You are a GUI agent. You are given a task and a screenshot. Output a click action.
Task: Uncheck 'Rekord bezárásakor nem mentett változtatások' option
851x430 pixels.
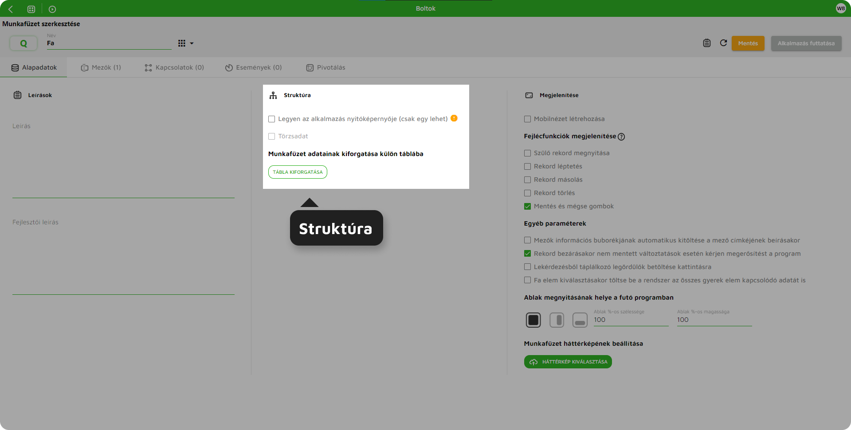pos(527,254)
